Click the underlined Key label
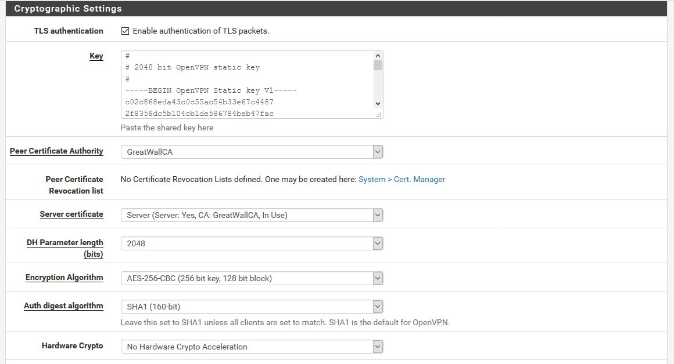 [x=96, y=56]
